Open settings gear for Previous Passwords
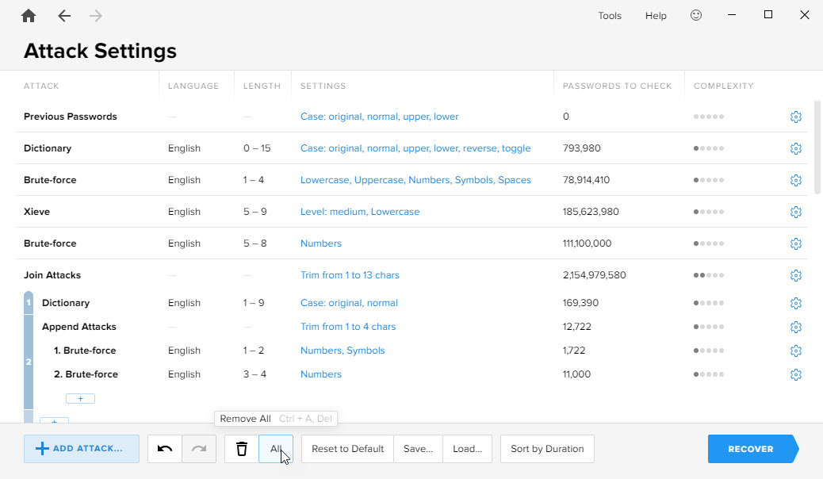 pos(796,117)
